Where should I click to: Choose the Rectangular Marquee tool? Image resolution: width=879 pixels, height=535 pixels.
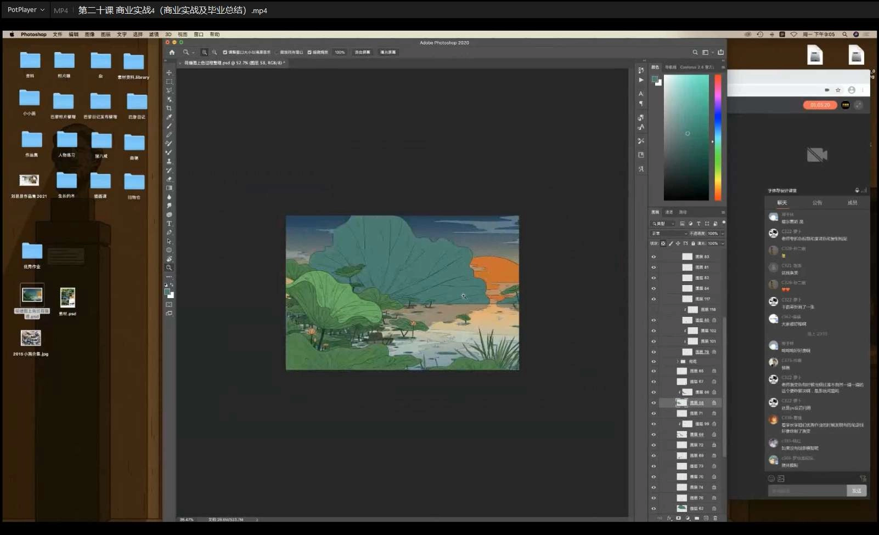point(169,81)
